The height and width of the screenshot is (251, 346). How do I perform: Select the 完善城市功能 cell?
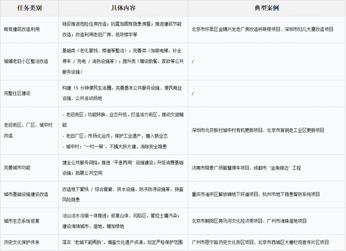[x=30, y=167]
